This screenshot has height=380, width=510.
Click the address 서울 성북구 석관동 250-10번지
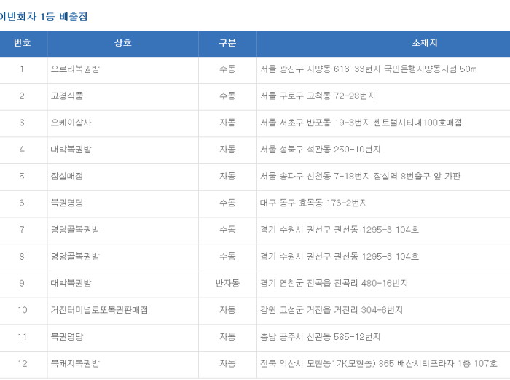pos(320,150)
